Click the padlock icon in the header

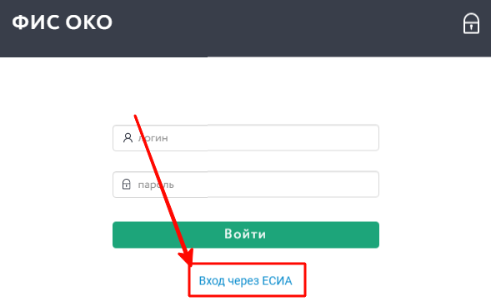pyautogui.click(x=471, y=23)
